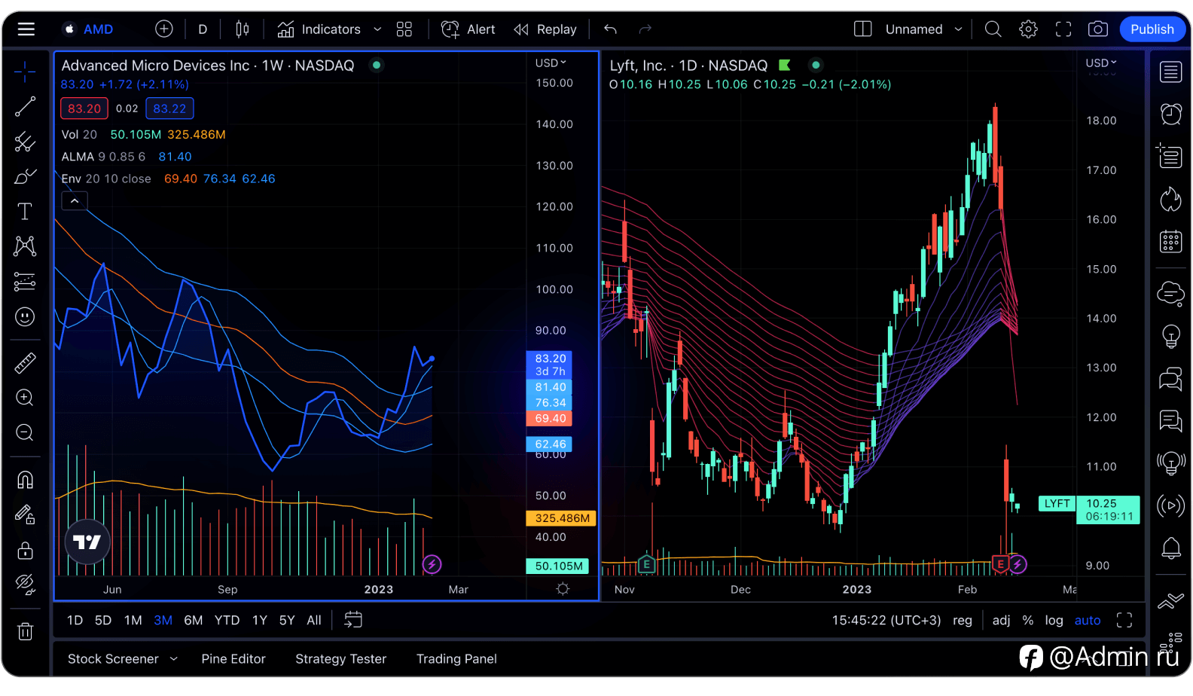Select the ruler Measure tool
This screenshot has width=1193, height=696.
tap(25, 363)
